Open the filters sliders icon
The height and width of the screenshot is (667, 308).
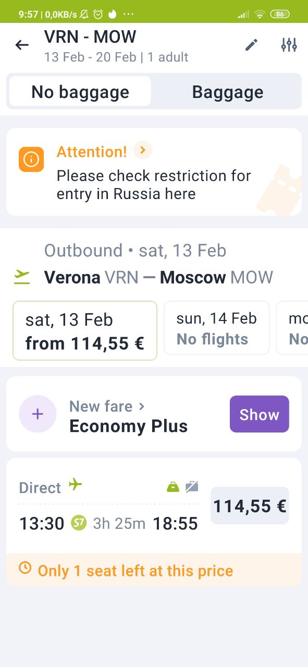(x=289, y=45)
